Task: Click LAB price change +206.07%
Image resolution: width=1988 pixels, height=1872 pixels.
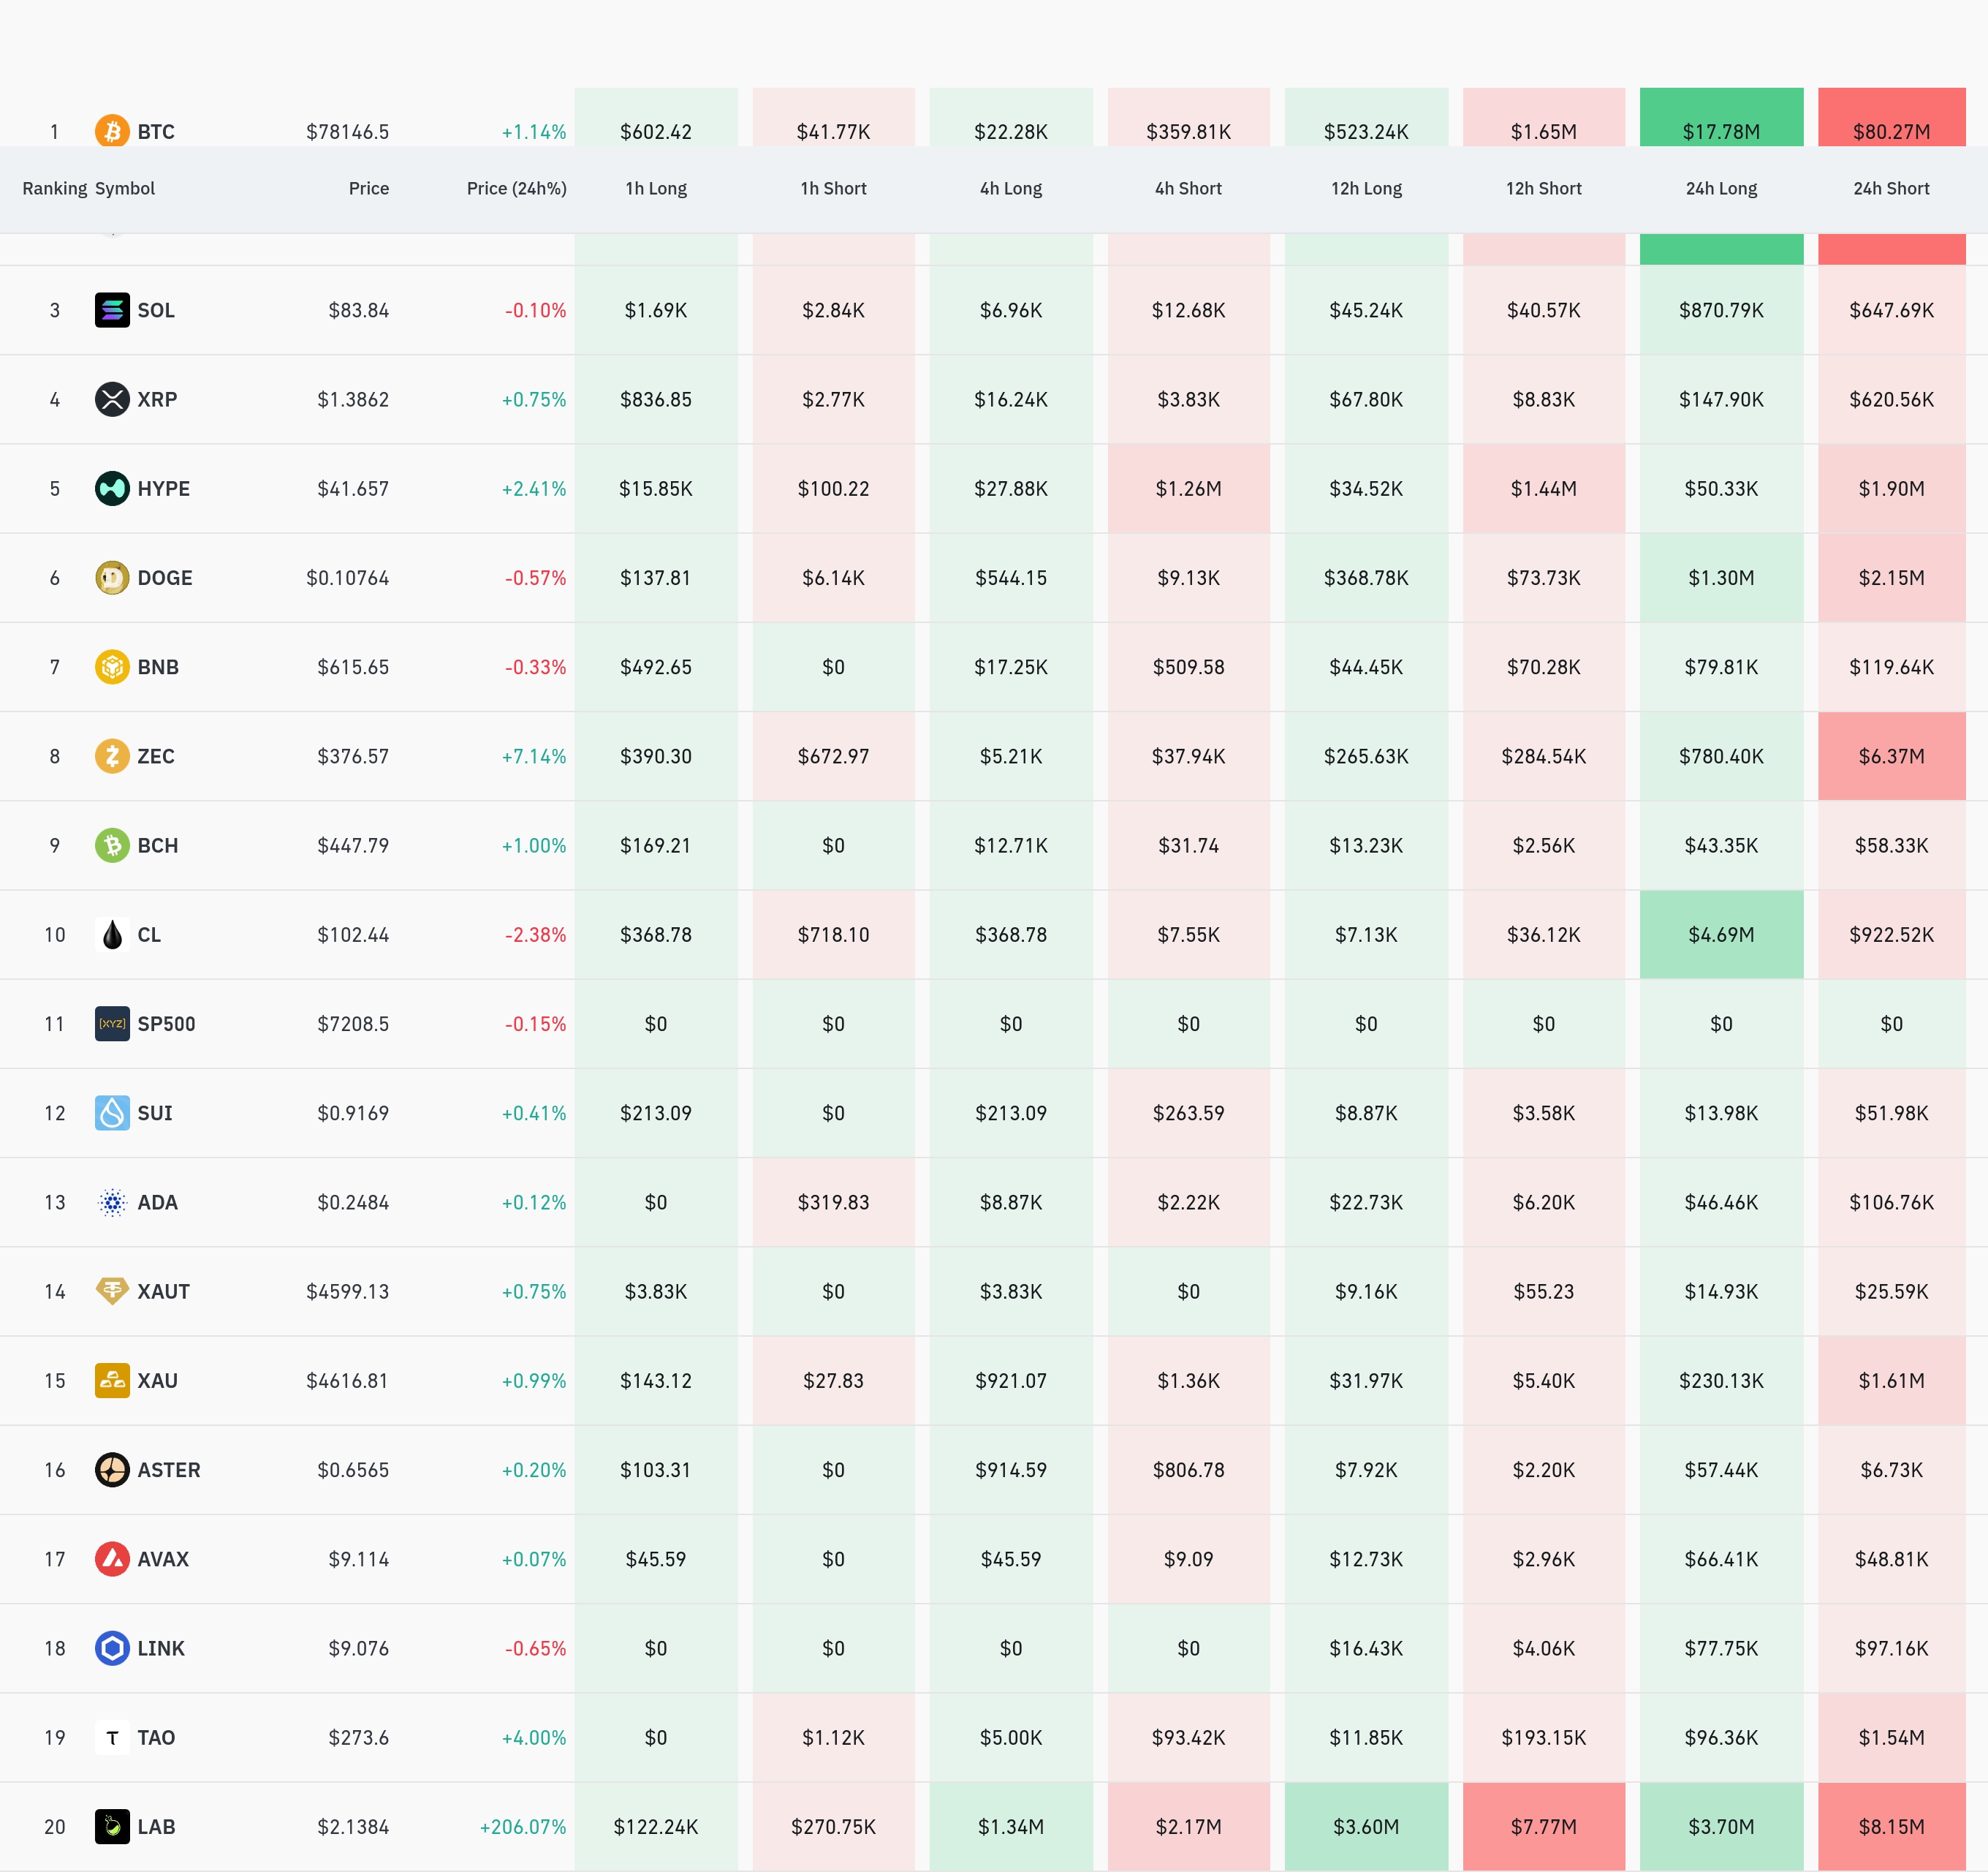Action: (523, 1826)
